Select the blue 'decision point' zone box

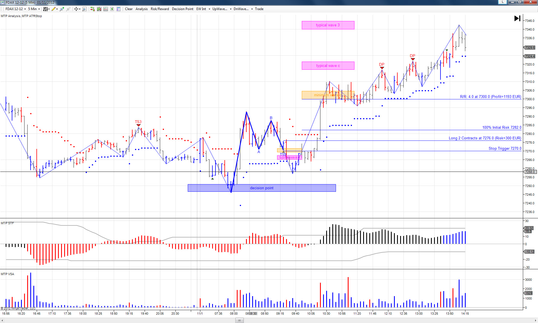point(262,188)
